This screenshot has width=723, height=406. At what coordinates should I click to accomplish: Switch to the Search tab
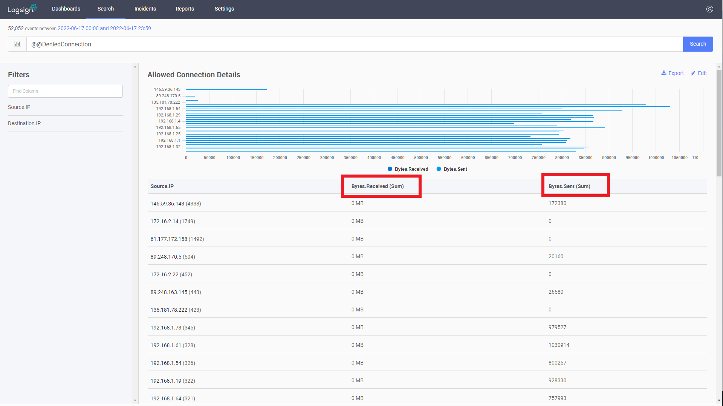point(105,9)
